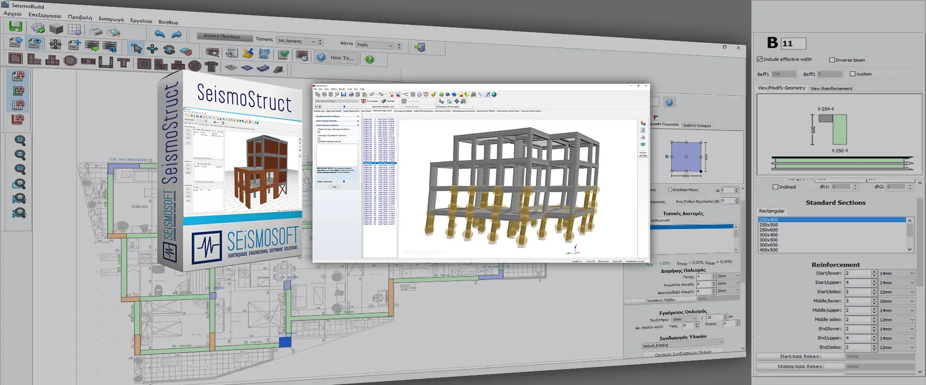
Task: Open the Εισαγωγή menu
Action: pos(111,19)
